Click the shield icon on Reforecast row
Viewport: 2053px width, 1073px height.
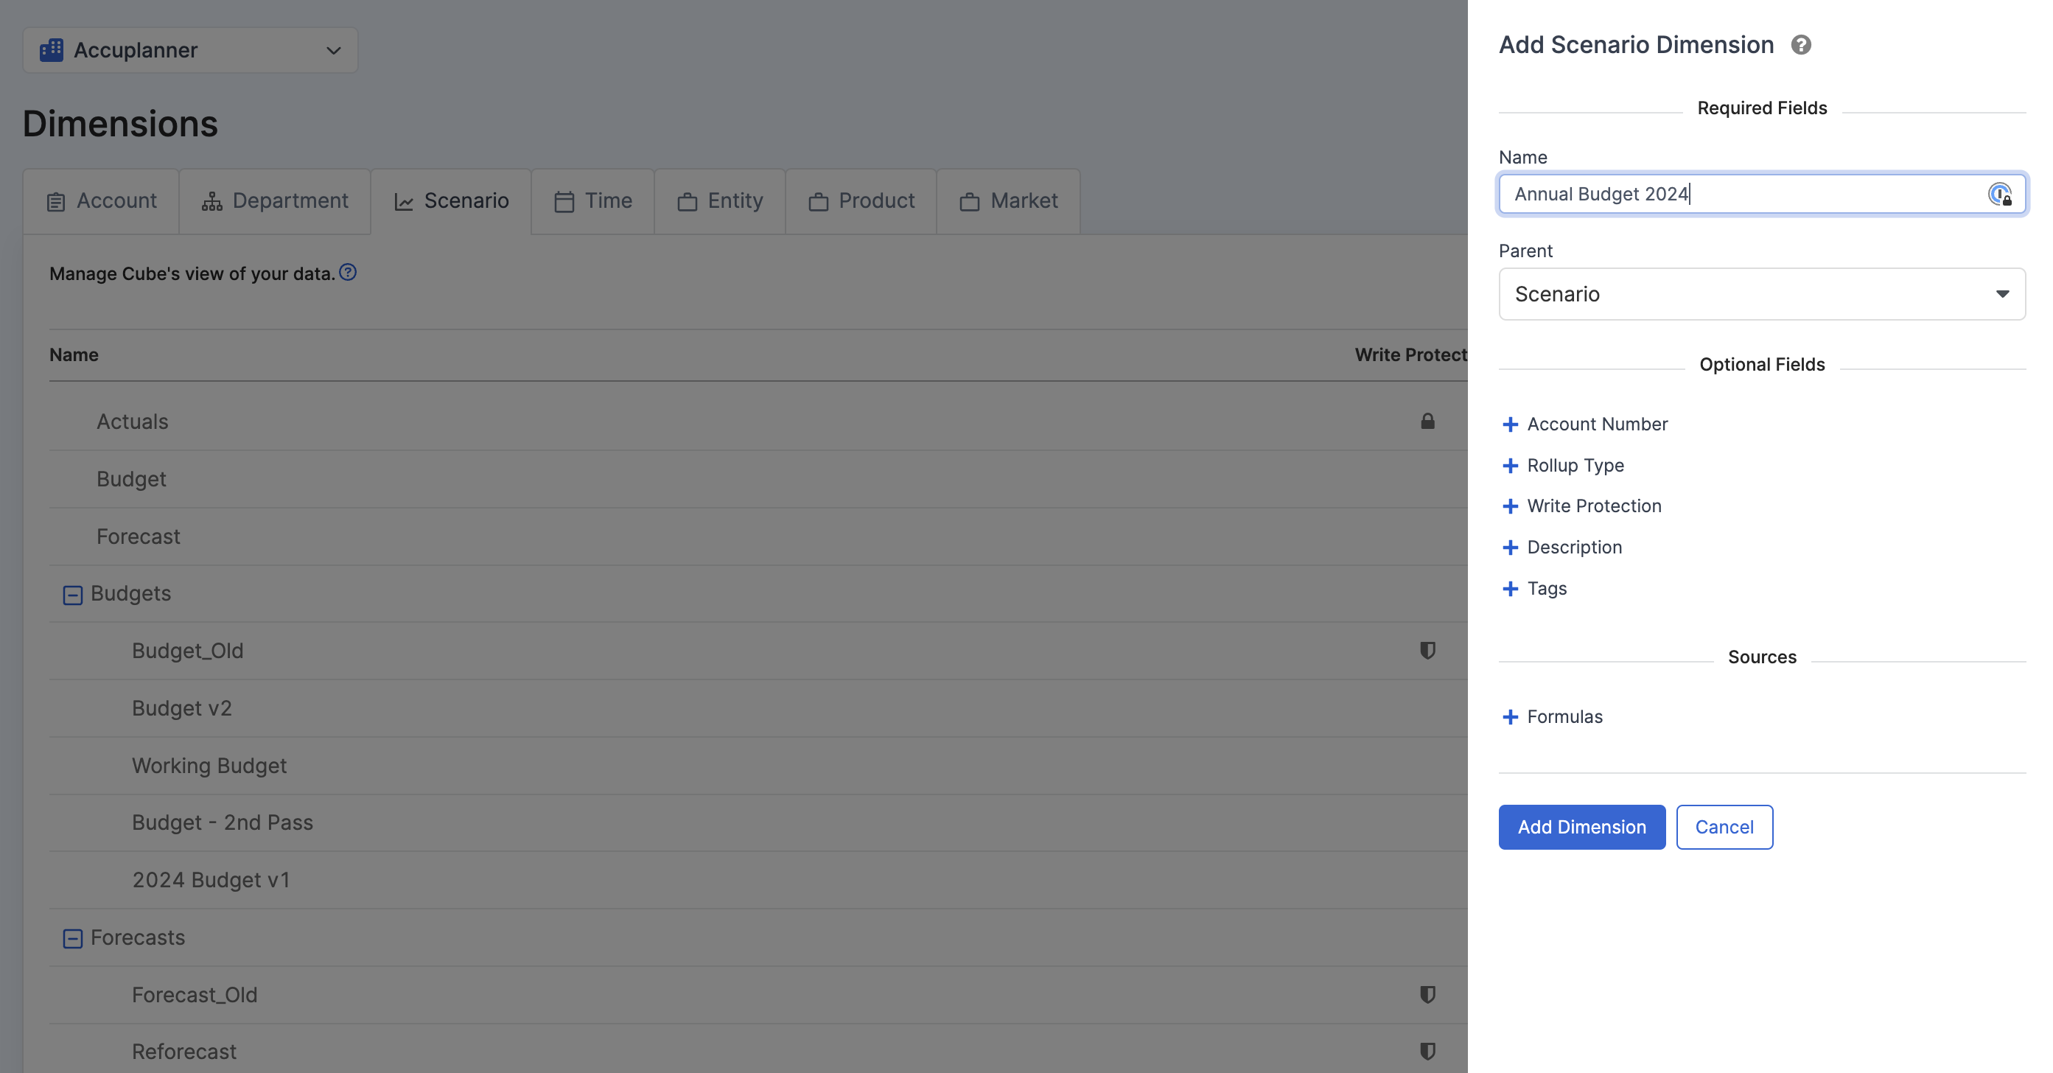pos(1427,1051)
